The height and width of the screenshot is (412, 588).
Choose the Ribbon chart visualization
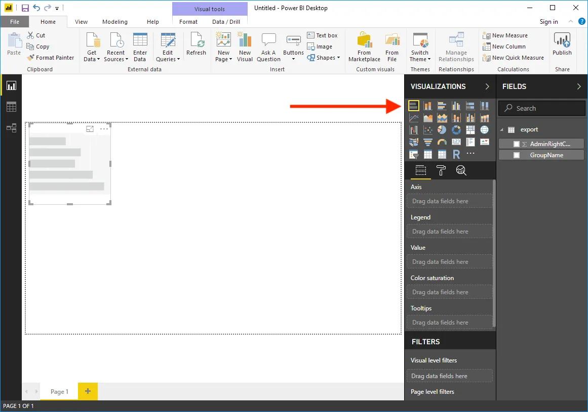click(x=485, y=118)
